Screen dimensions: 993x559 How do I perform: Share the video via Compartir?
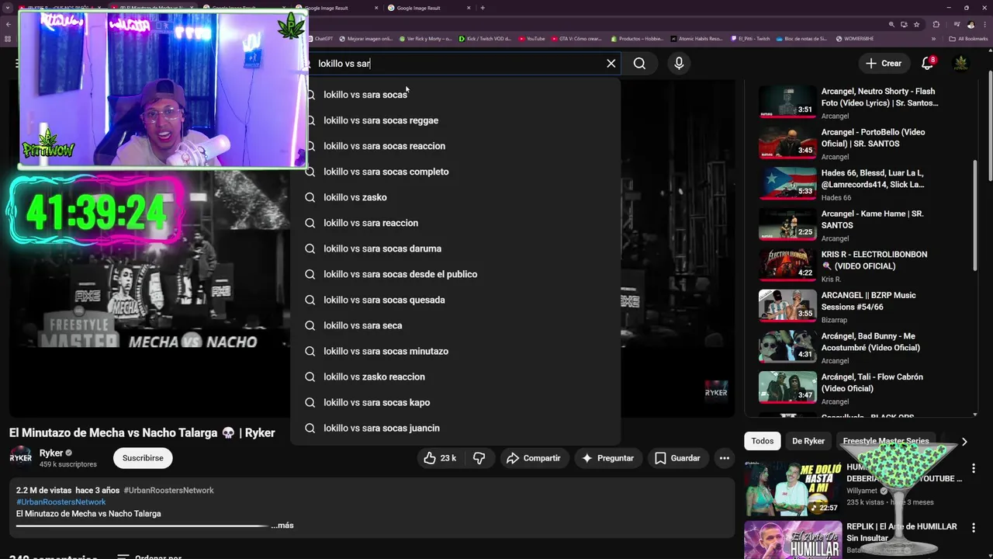[533, 458]
